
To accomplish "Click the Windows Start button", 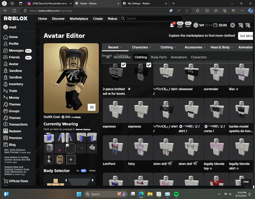I will click(x=79, y=194).
